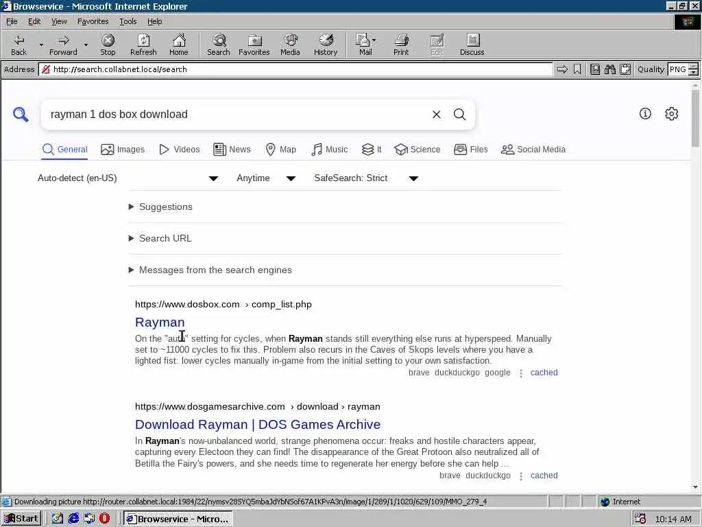The image size is (702, 527).
Task: Launch Internet Explorer from quick launch
Action: (73, 519)
